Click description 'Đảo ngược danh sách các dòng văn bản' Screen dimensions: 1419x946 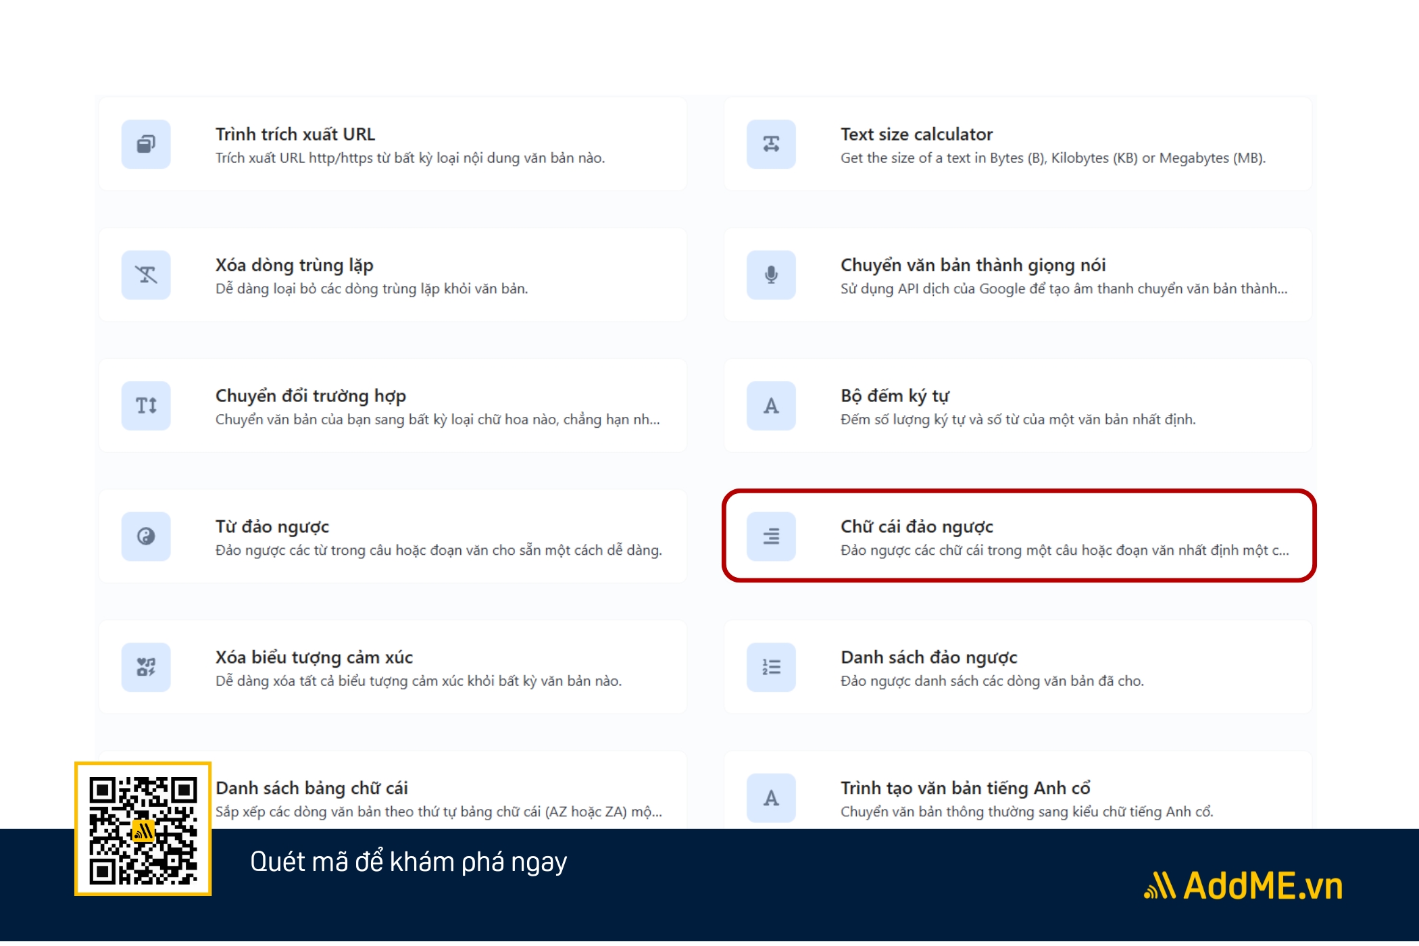pos(992,681)
